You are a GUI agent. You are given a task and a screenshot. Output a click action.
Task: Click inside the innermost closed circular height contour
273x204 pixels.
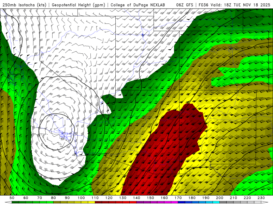point(57,132)
